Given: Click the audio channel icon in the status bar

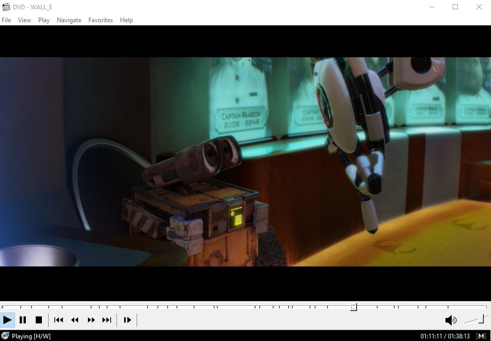Looking at the screenshot, I should [x=481, y=336].
